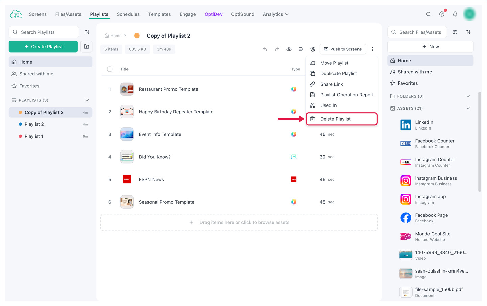
Task: Click in the Search Playlists field
Action: pos(44,32)
